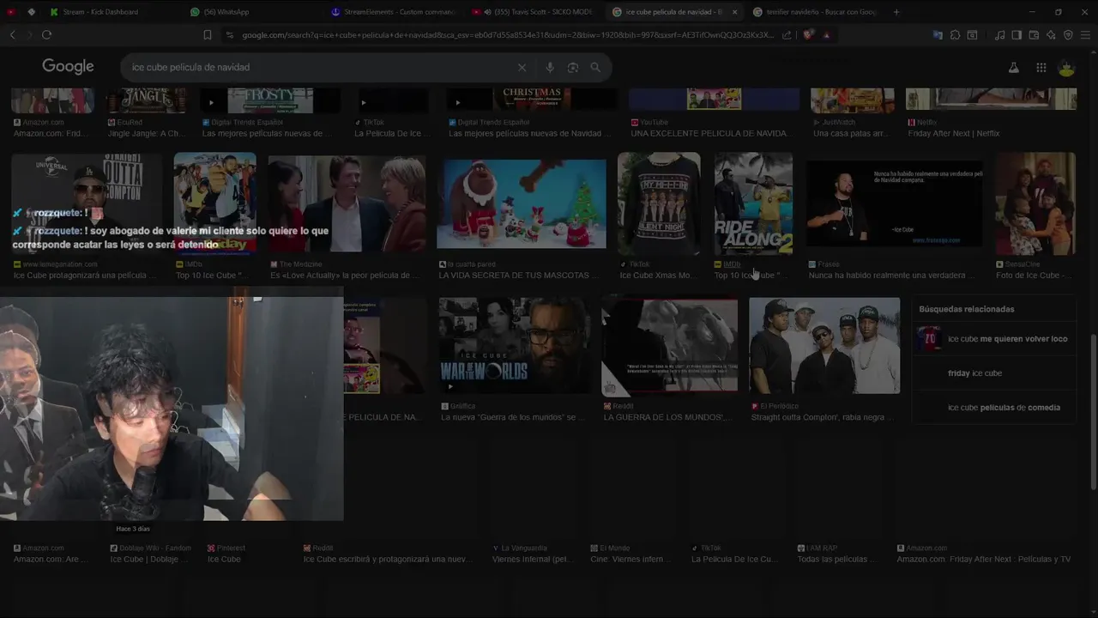Select related search 'friday ice cube'

click(995, 373)
